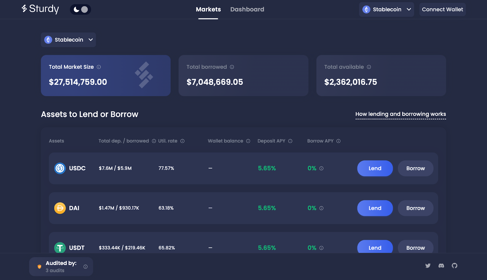Click the USDC $7.6M / $5.9M value
The height and width of the screenshot is (280, 487).
pos(115,168)
